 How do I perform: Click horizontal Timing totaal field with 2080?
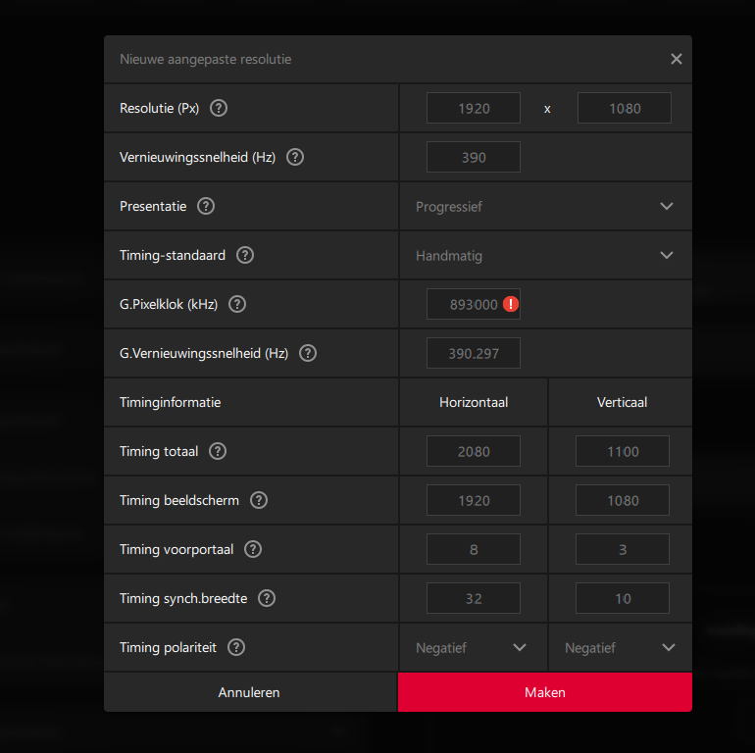[474, 451]
